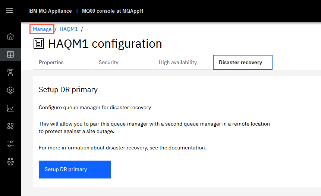Click the blue Setup DR primary button
Viewport: 321px width, 196px height.
[x=75, y=170]
